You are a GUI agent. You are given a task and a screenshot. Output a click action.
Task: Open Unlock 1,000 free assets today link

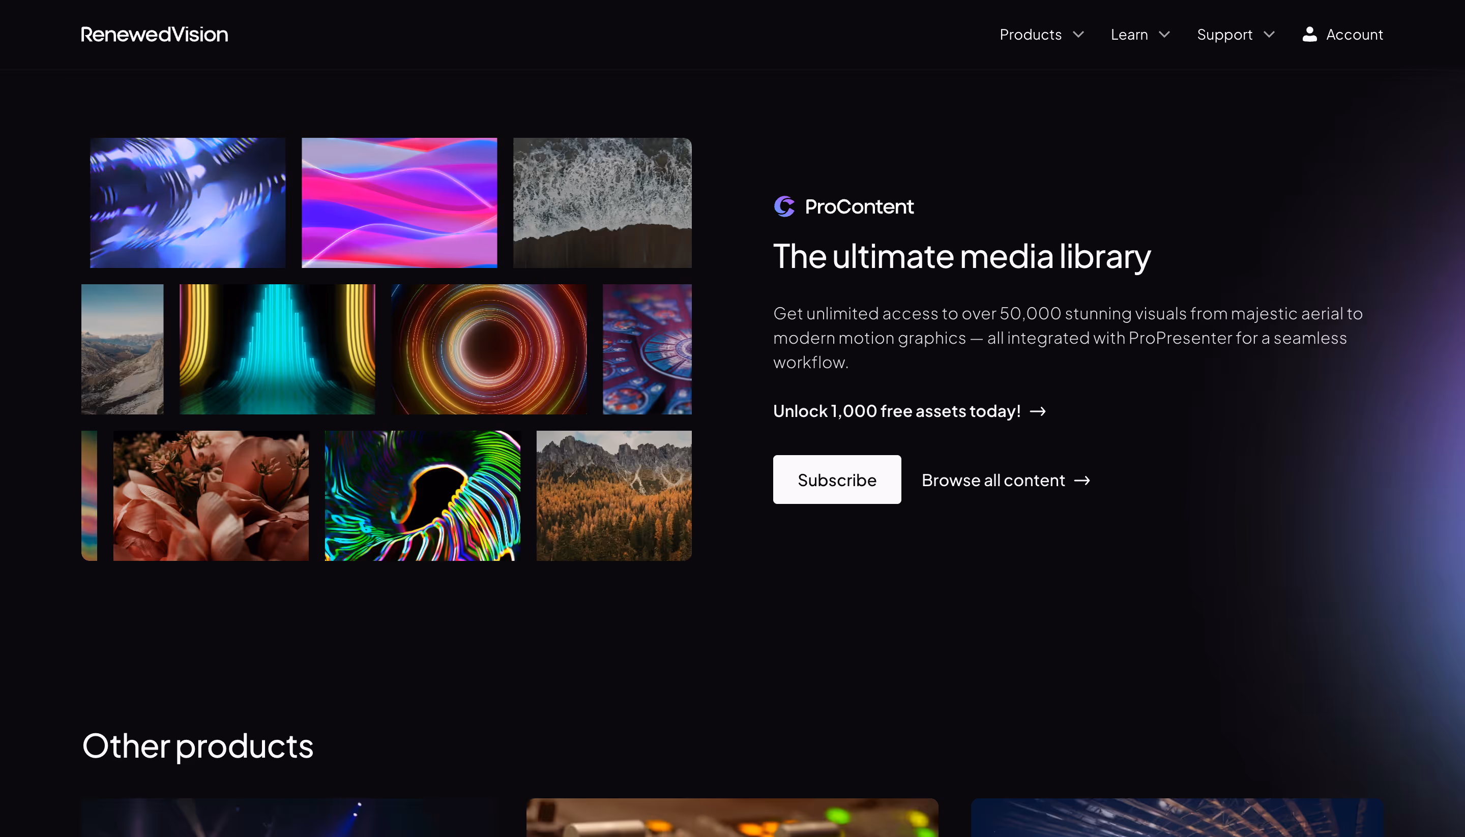pos(896,411)
